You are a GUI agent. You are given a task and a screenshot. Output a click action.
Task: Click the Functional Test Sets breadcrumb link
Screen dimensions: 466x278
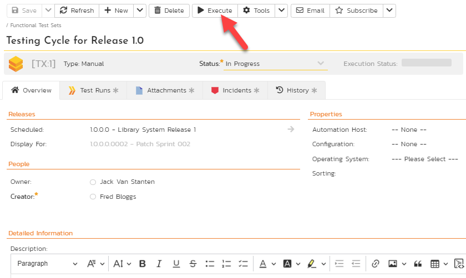[x=36, y=25]
